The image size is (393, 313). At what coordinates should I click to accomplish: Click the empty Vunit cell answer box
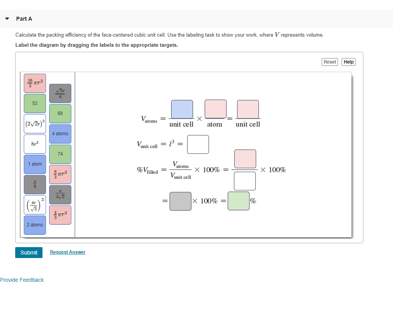[198, 144]
